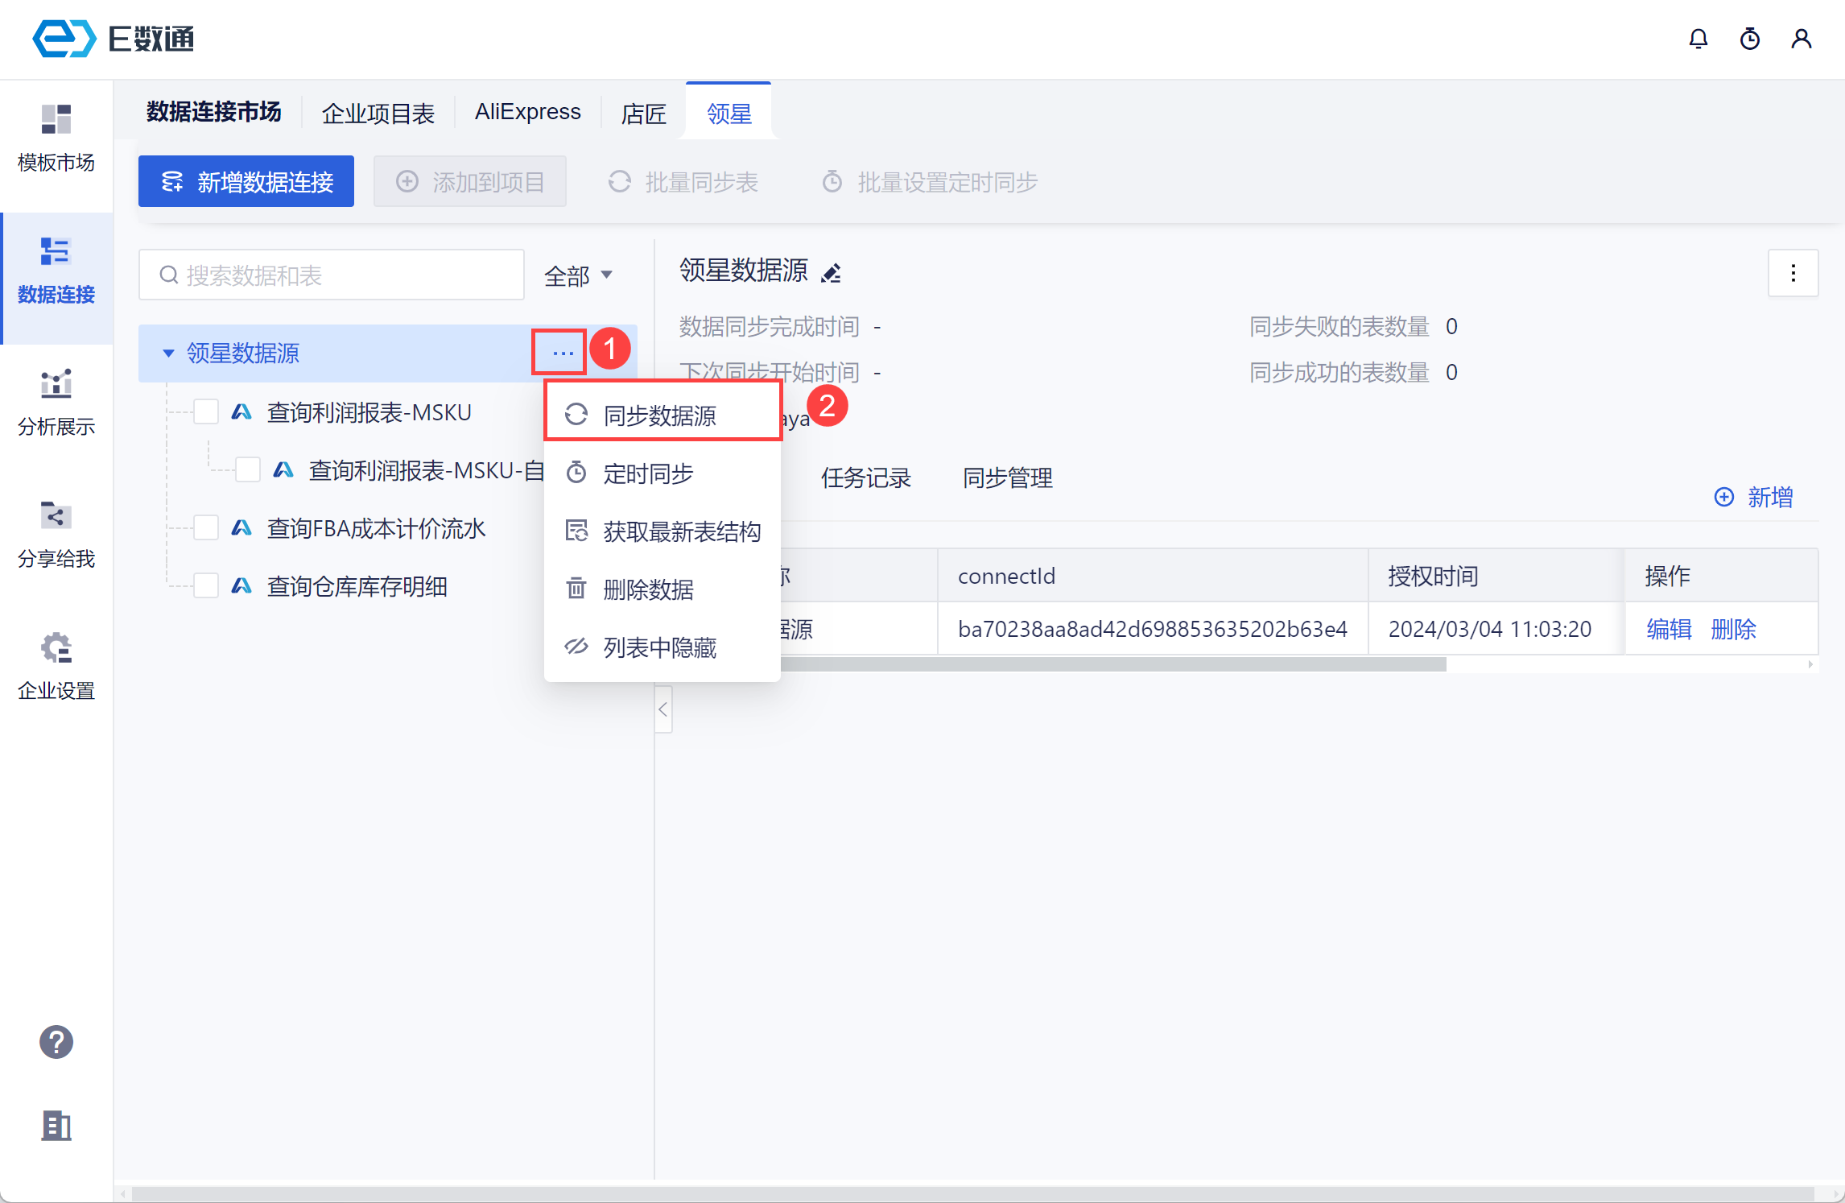
Task: Click the edit pencil beside 领星数据源 title
Action: pos(831,274)
